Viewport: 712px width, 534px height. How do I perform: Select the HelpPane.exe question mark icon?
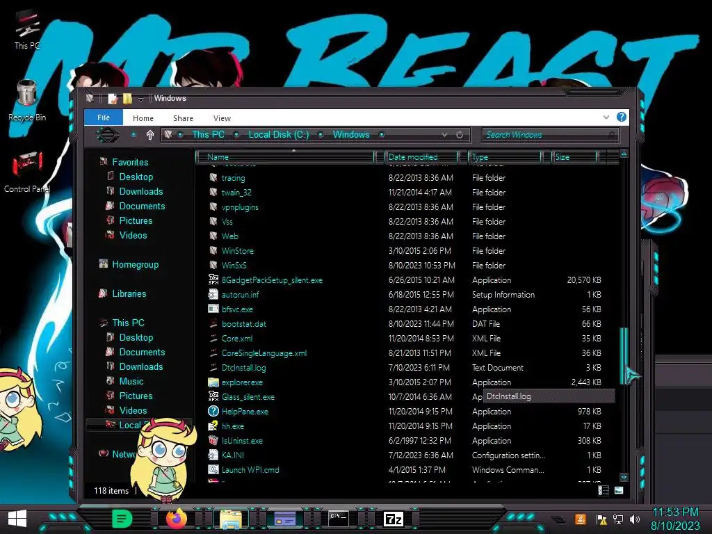coord(213,412)
